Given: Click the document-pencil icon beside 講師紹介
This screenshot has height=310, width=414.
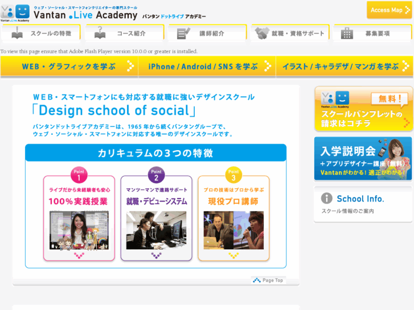Looking at the screenshot, I should (183, 33).
